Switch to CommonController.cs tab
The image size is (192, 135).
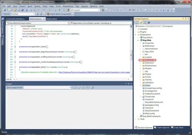[x=15, y=19]
